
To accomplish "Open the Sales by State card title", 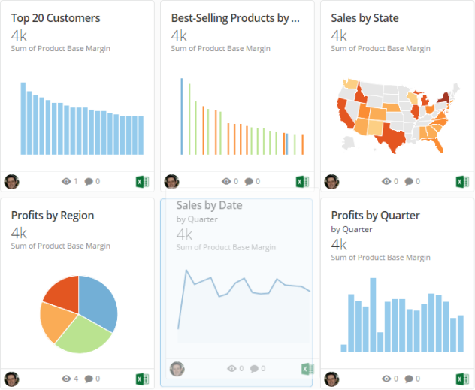I will [x=365, y=18].
